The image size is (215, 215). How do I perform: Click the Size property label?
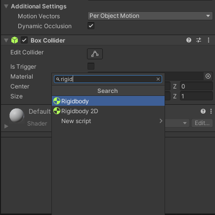pyautogui.click(x=16, y=96)
